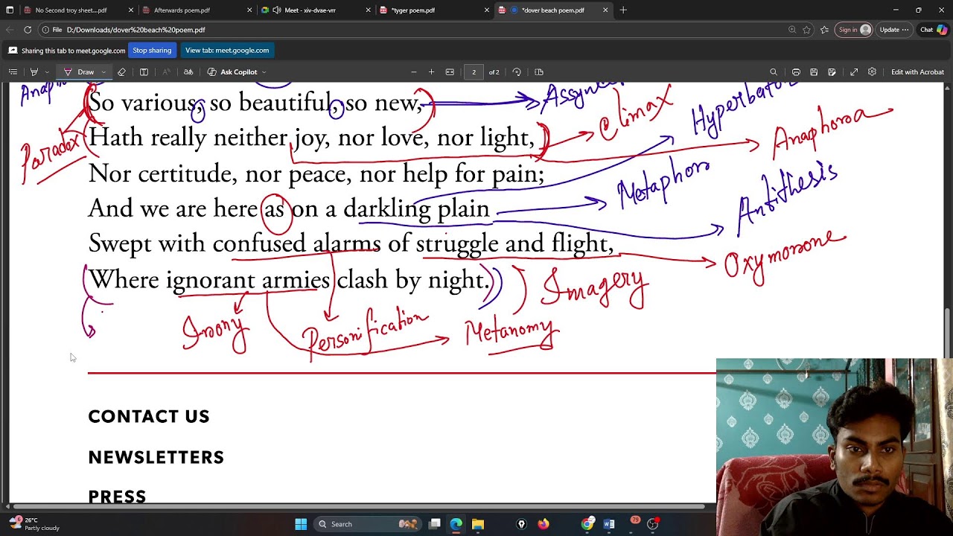Expand the Ask Copilot dropdown arrow
The height and width of the screenshot is (536, 953).
point(264,72)
